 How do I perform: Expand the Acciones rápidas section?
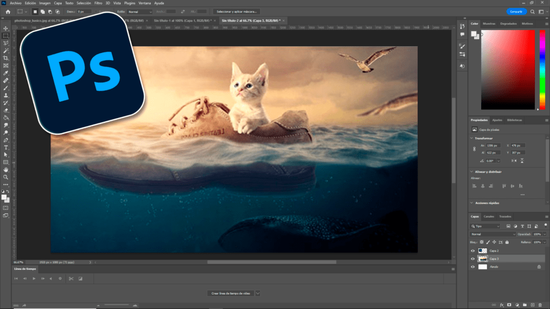472,203
